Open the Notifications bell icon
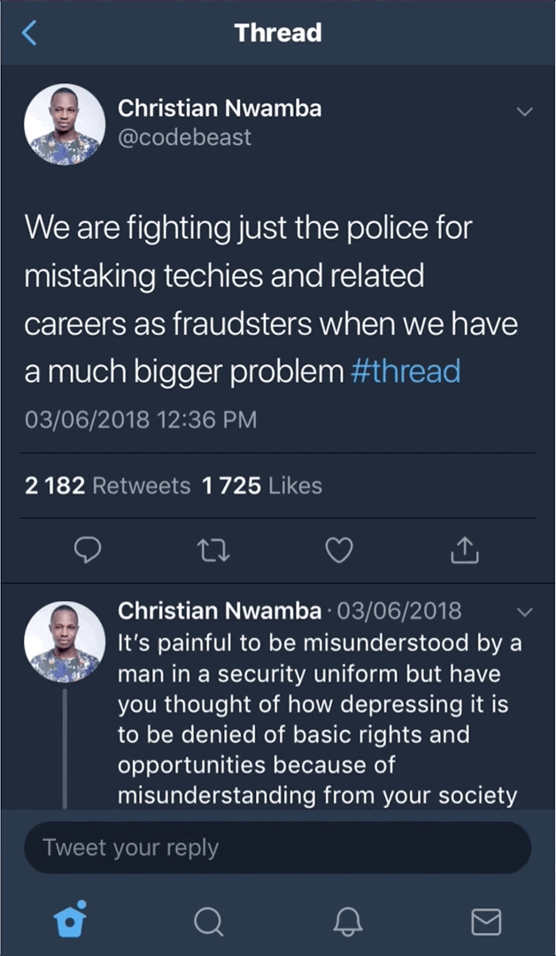 tap(348, 921)
